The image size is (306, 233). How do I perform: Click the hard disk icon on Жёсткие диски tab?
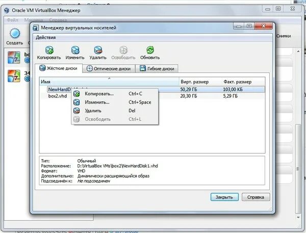tap(42, 68)
